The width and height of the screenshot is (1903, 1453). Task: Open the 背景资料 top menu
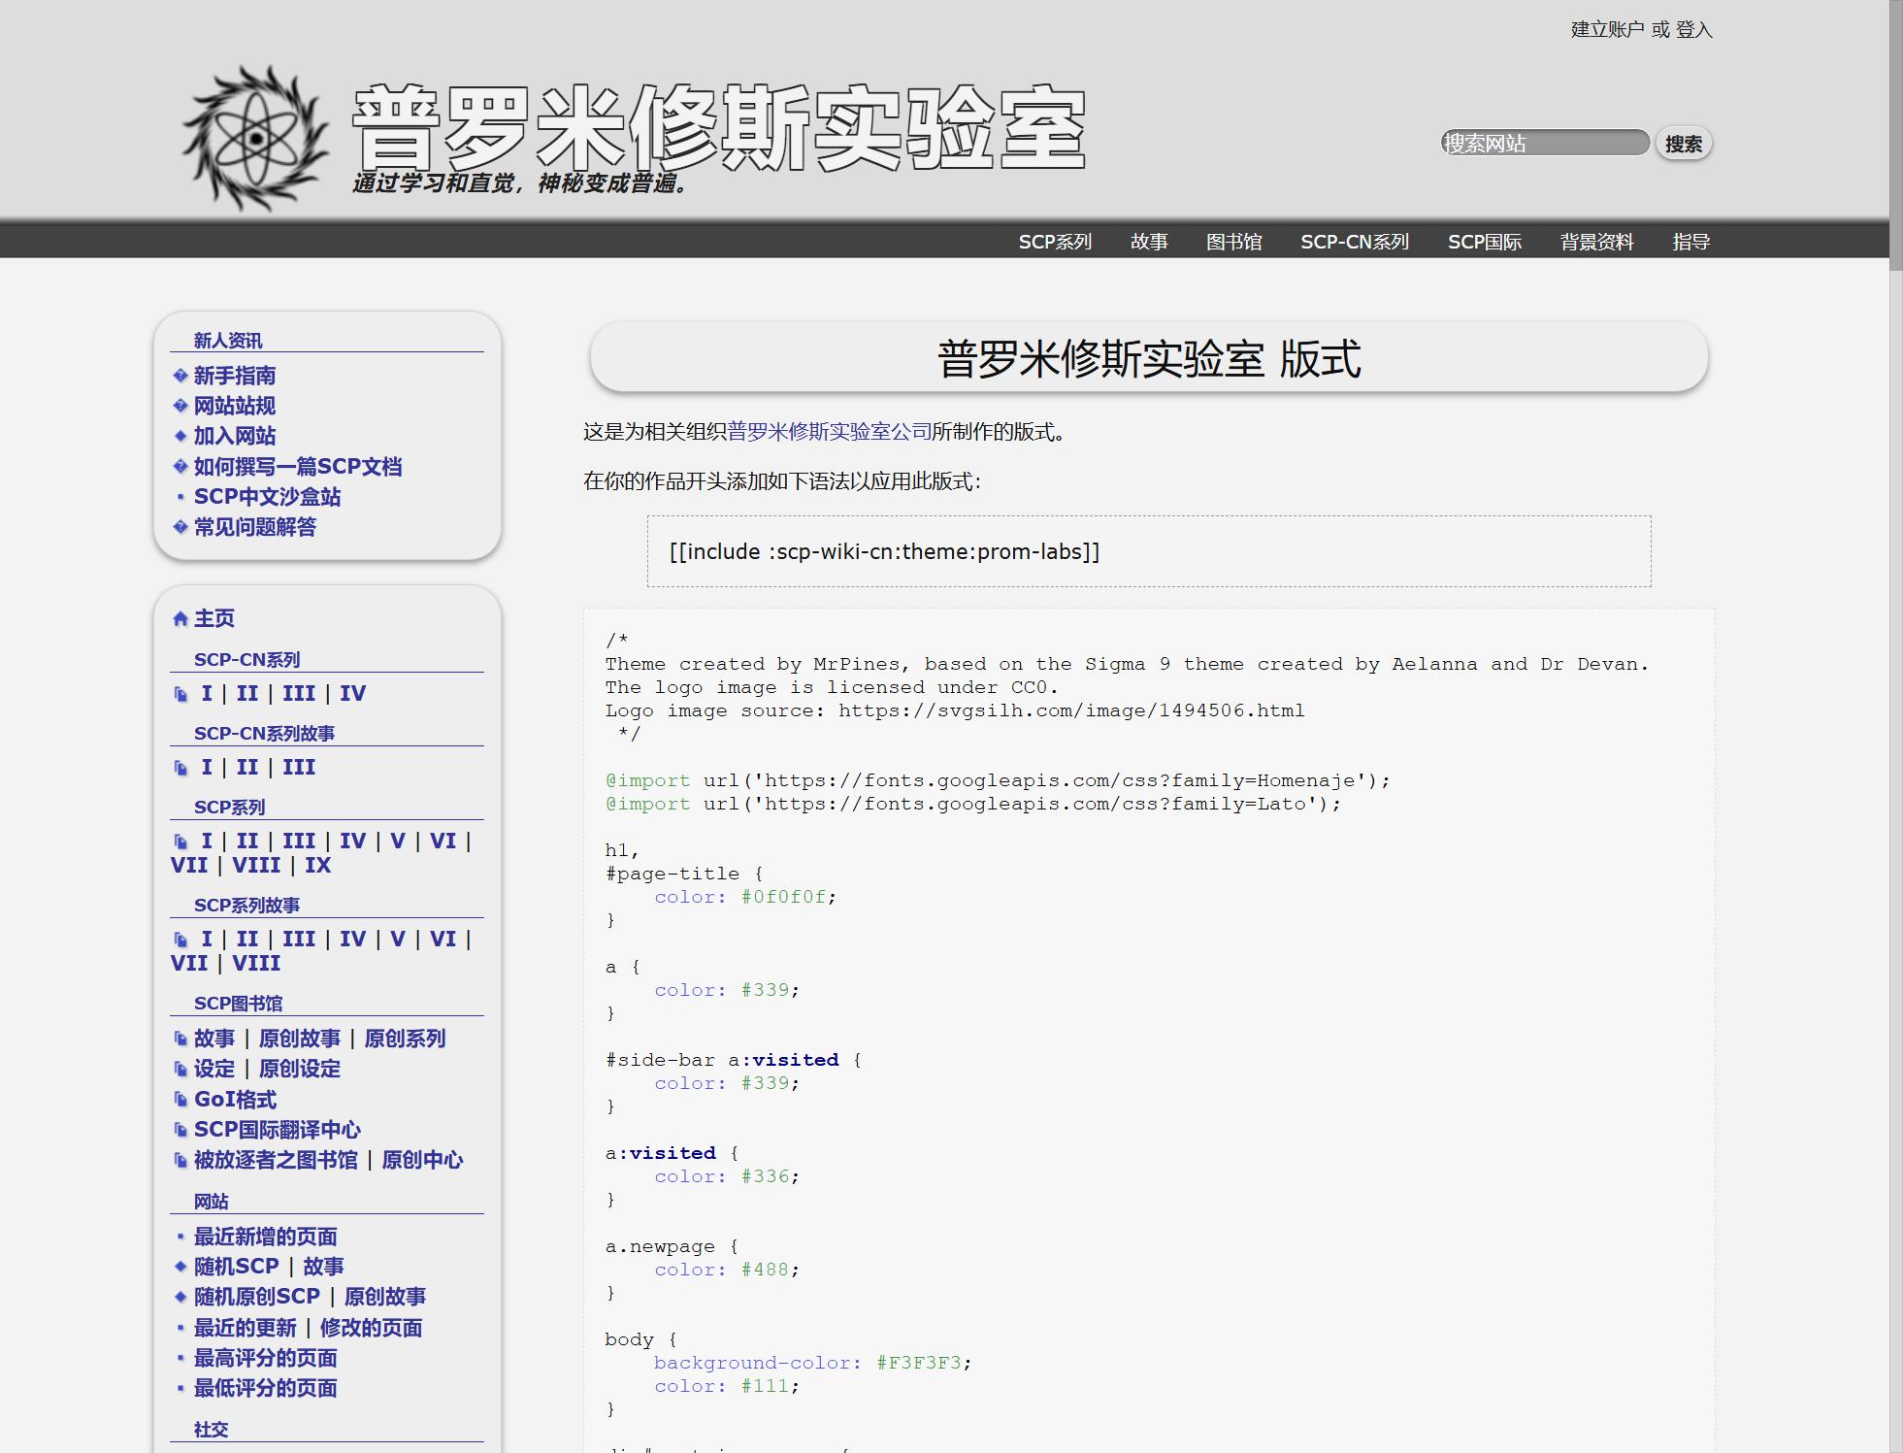(1596, 242)
